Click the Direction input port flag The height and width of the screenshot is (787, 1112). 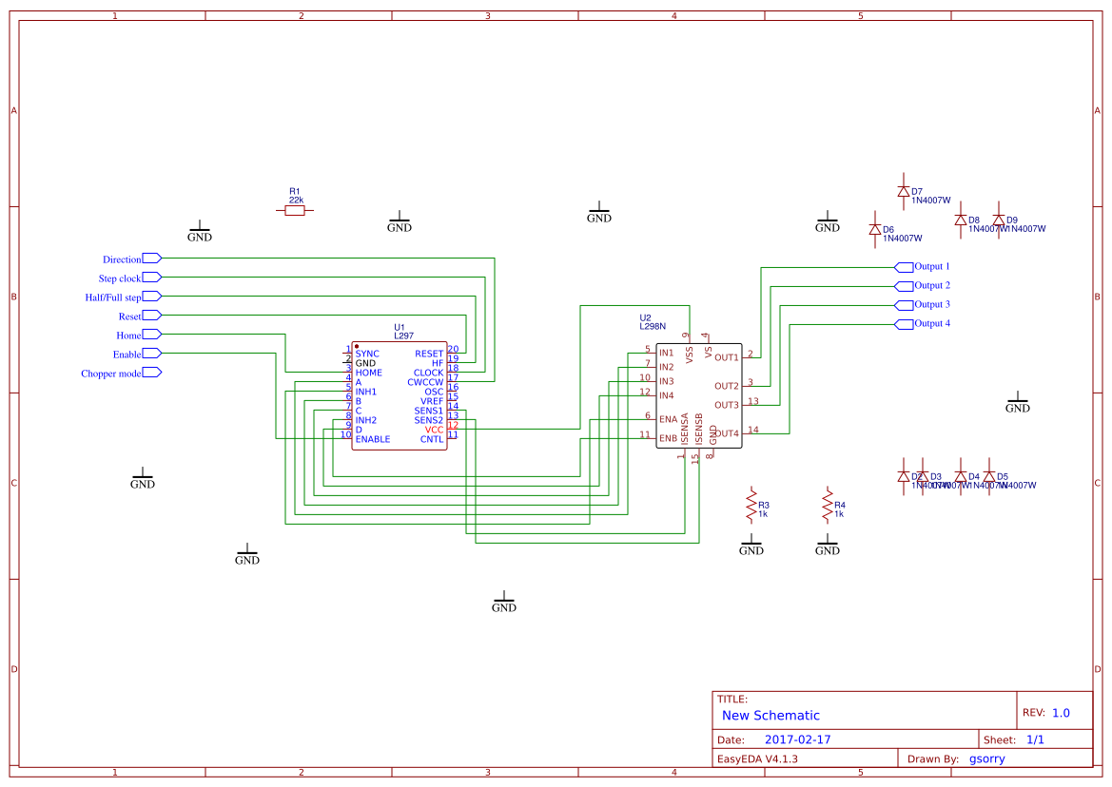pyautogui.click(x=152, y=258)
